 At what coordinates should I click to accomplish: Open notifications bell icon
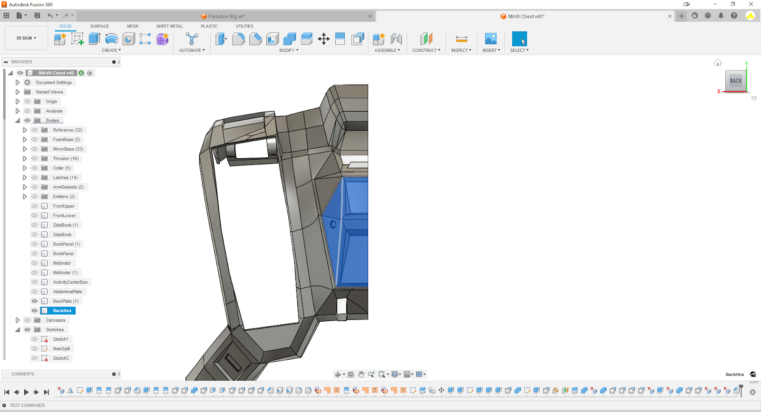pos(721,16)
